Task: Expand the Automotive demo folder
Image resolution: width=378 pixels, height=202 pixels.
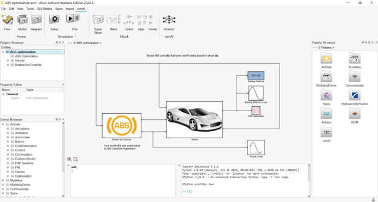Action: point(8,137)
